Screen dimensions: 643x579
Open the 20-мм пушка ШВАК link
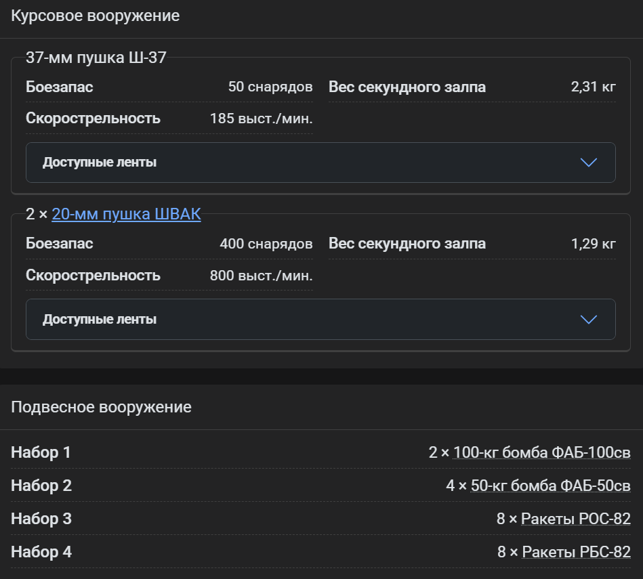click(126, 214)
